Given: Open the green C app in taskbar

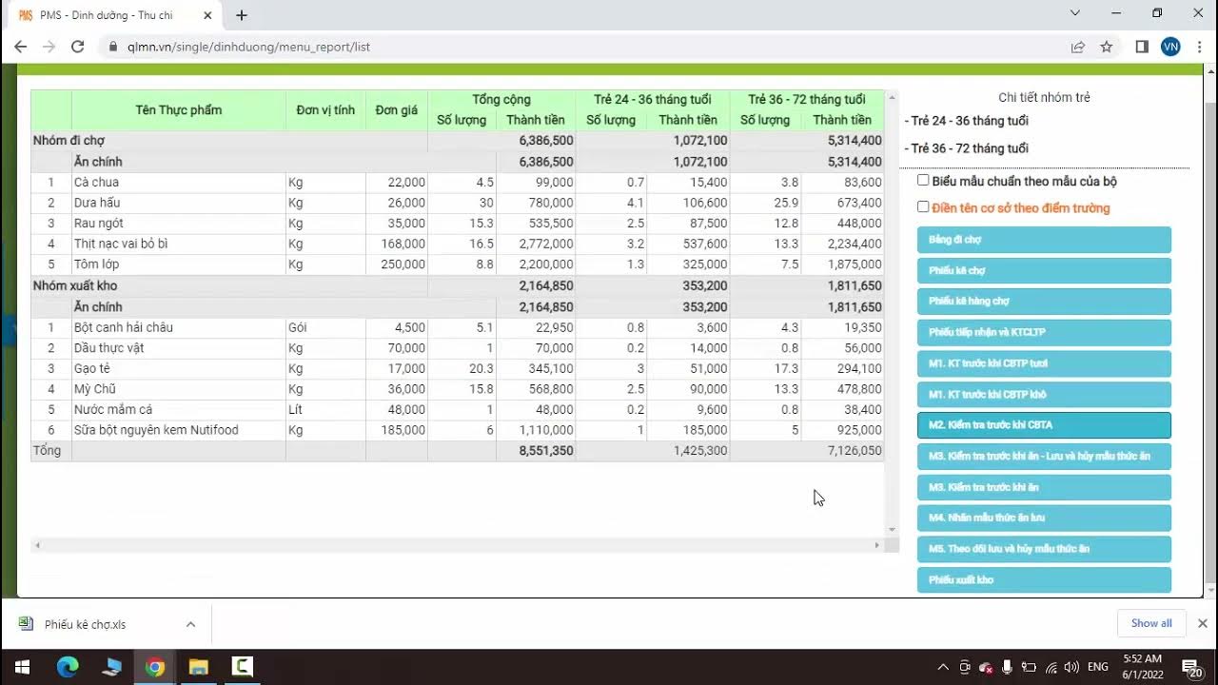Looking at the screenshot, I should coord(243,667).
